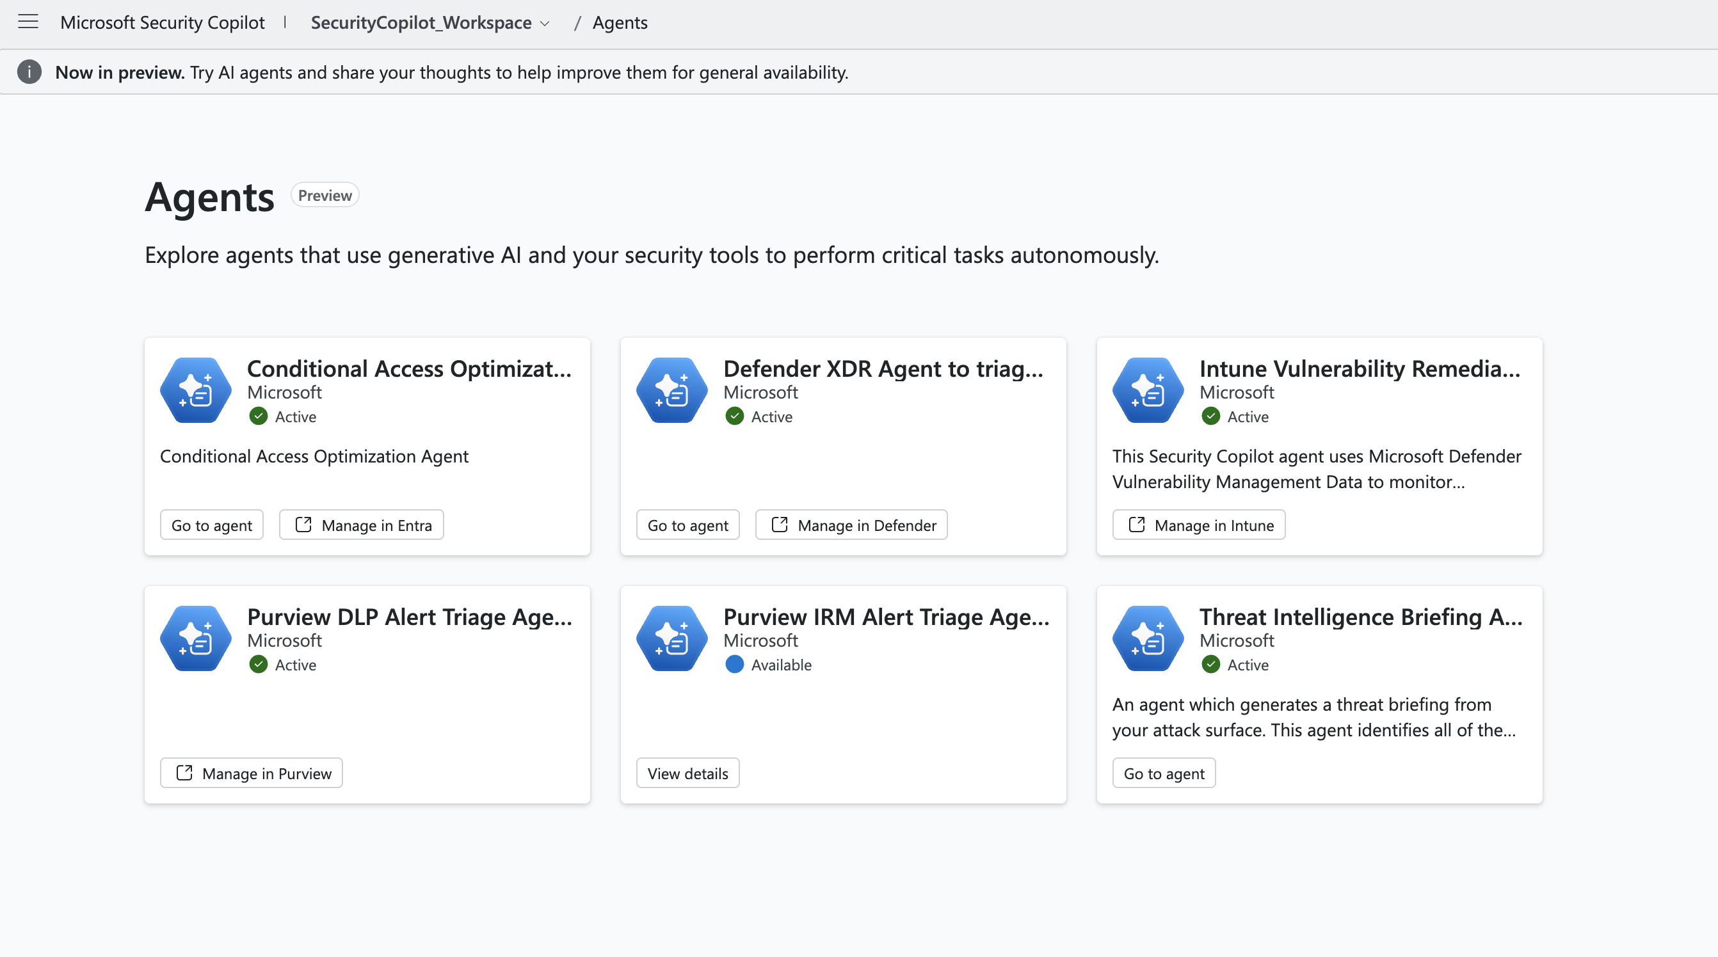
Task: Click the workspace dropdown chevron arrow
Action: click(x=545, y=24)
